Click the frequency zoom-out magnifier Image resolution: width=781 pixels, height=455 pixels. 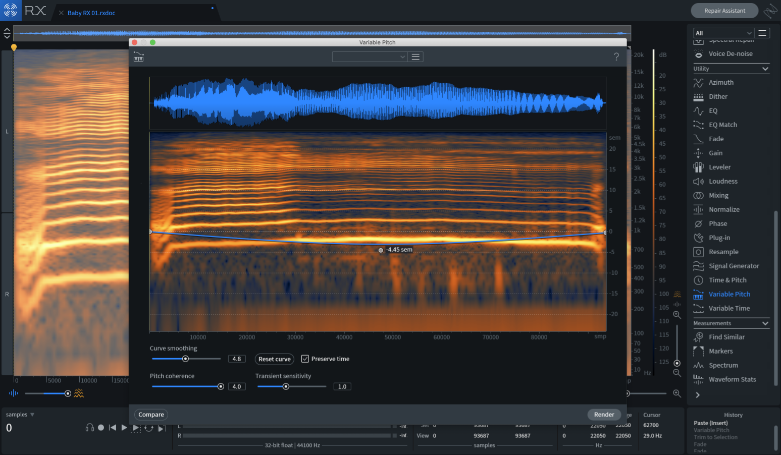pyautogui.click(x=677, y=373)
